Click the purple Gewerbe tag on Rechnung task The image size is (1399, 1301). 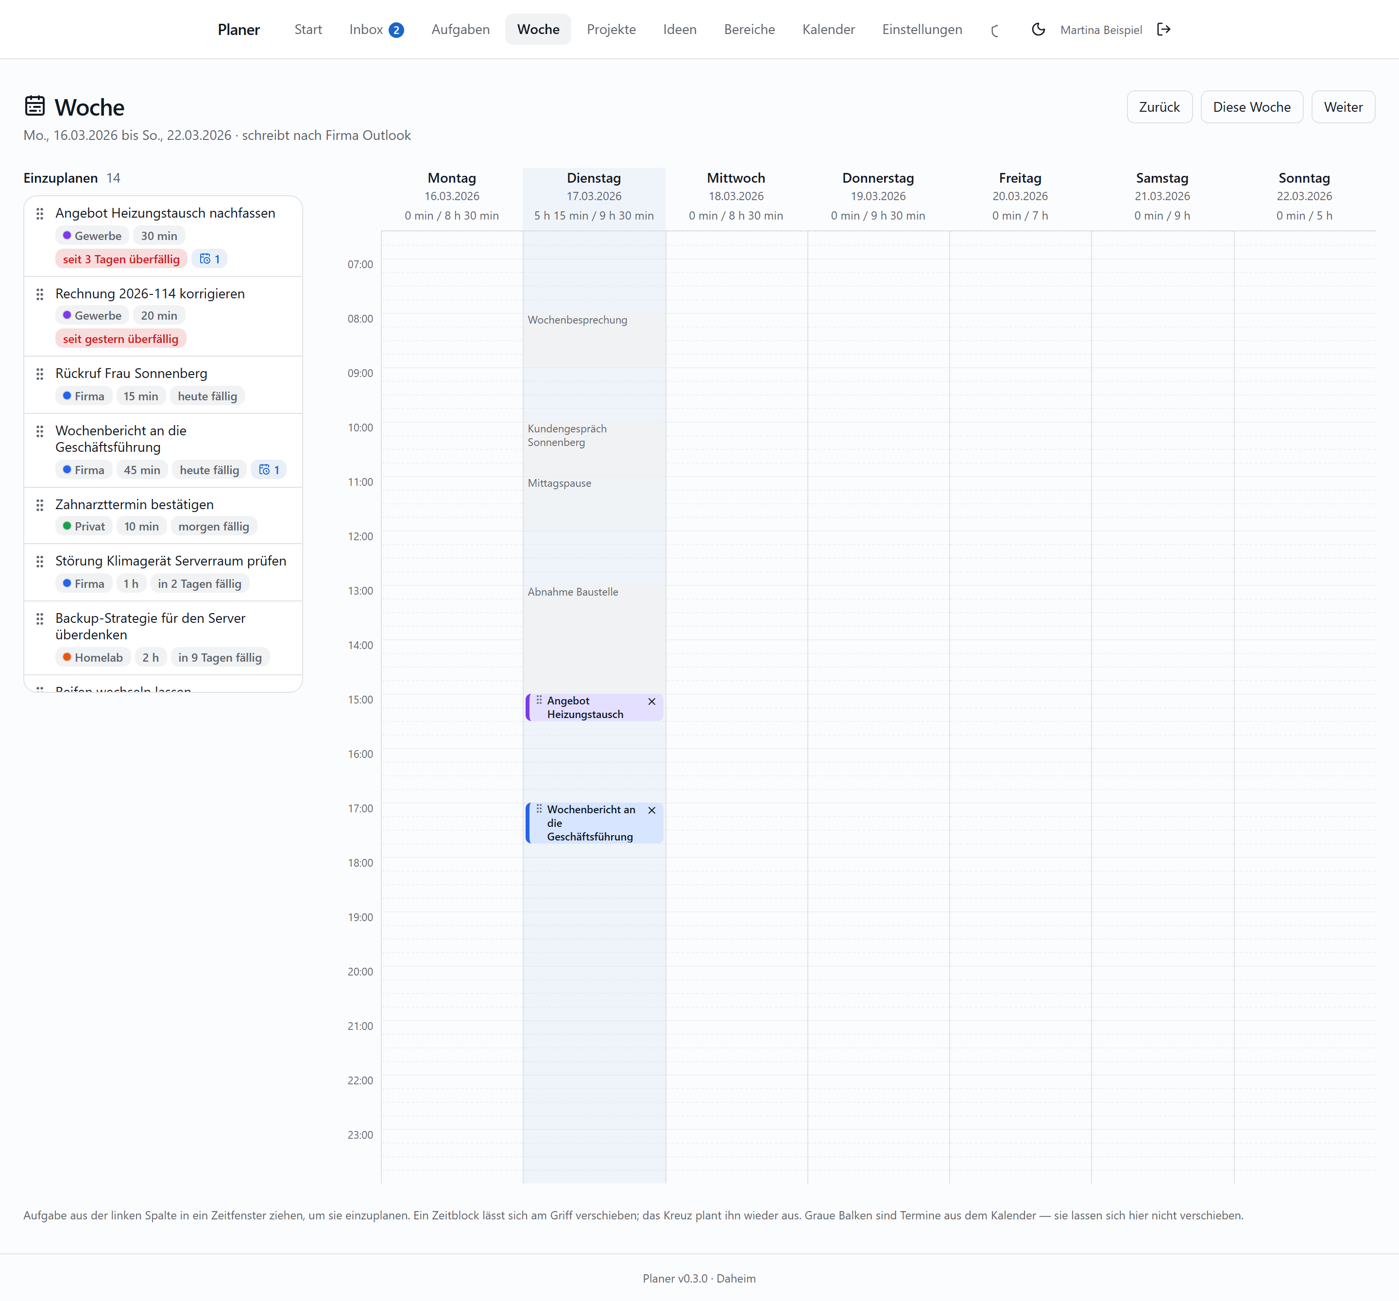pyautogui.click(x=92, y=316)
